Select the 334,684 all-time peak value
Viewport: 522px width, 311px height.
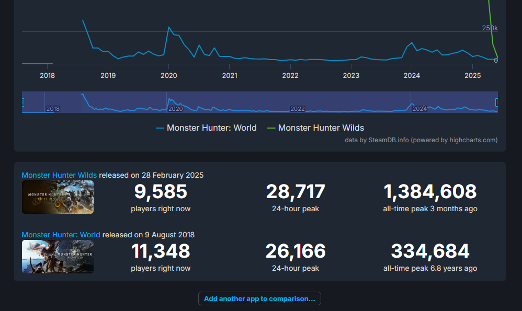(430, 251)
